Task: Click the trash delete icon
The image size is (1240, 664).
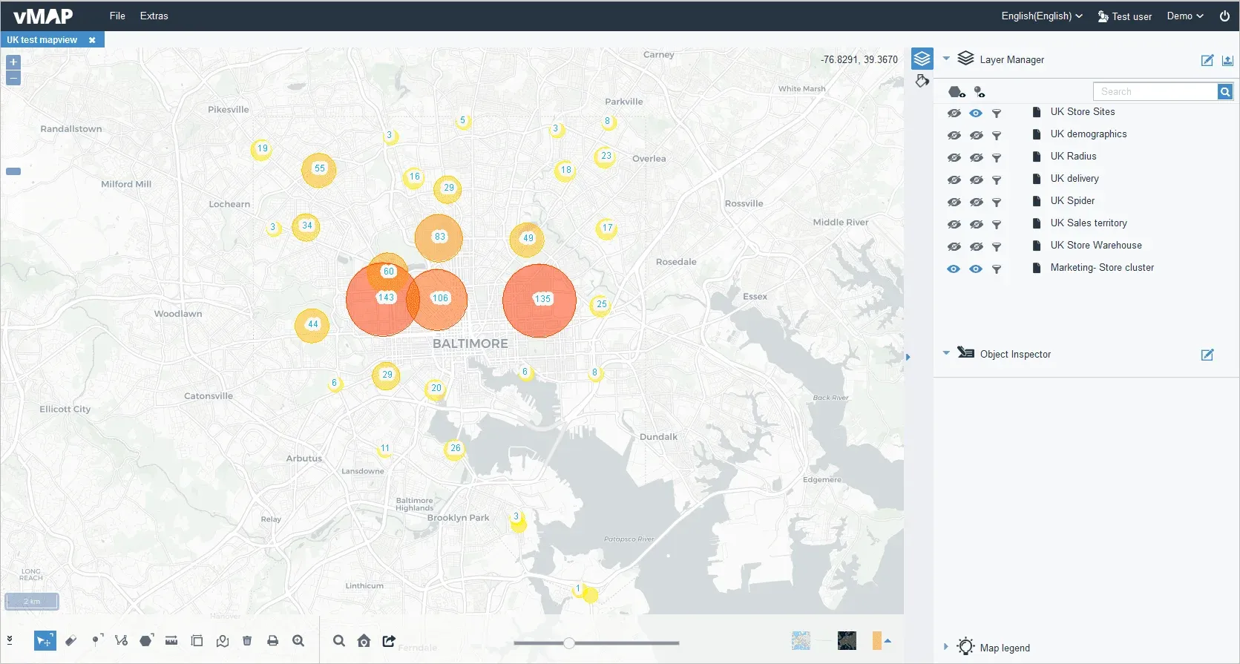Action: coord(247,640)
